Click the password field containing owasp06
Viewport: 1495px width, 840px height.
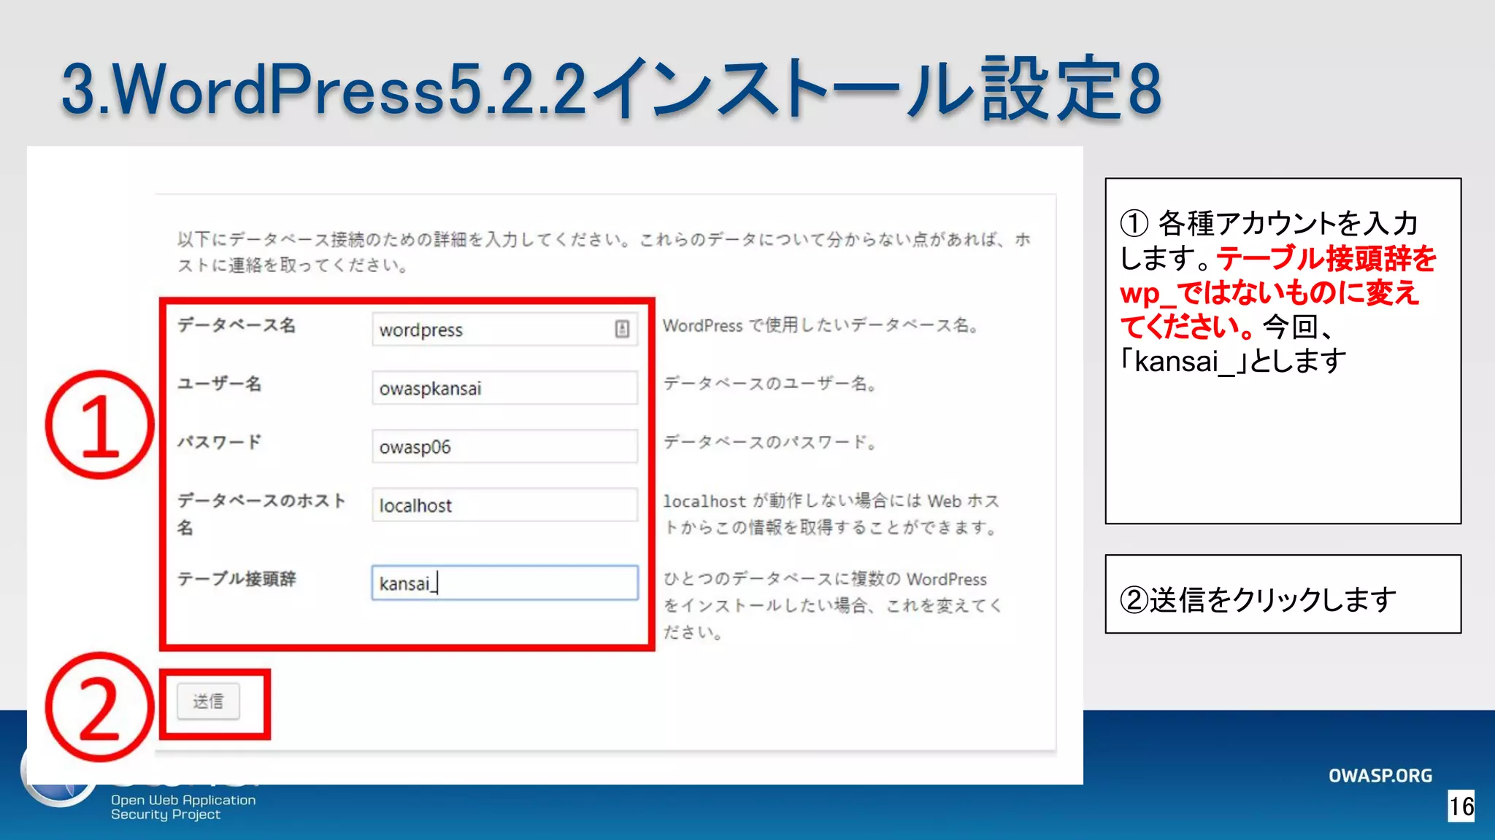(x=504, y=446)
